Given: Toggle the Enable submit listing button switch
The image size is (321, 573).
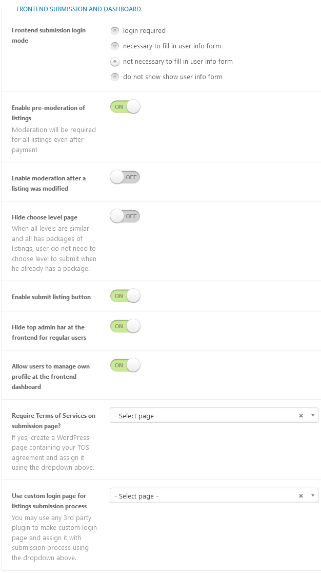Looking at the screenshot, I should click(x=125, y=296).
